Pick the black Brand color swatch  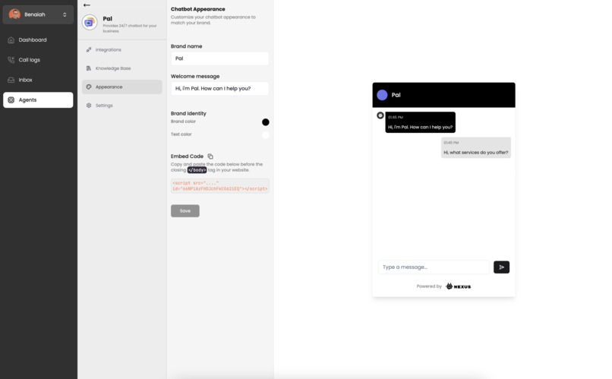click(266, 122)
